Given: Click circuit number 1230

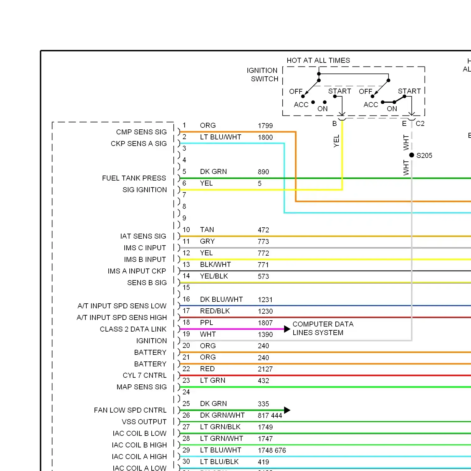Looking at the screenshot, I should coord(265,311).
